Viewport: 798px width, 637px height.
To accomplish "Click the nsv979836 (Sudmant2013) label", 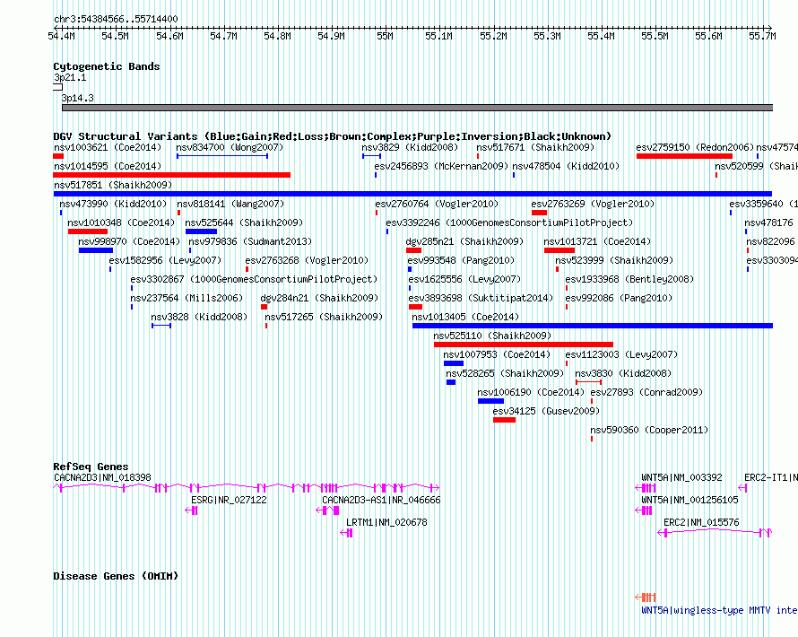I will tap(250, 242).
